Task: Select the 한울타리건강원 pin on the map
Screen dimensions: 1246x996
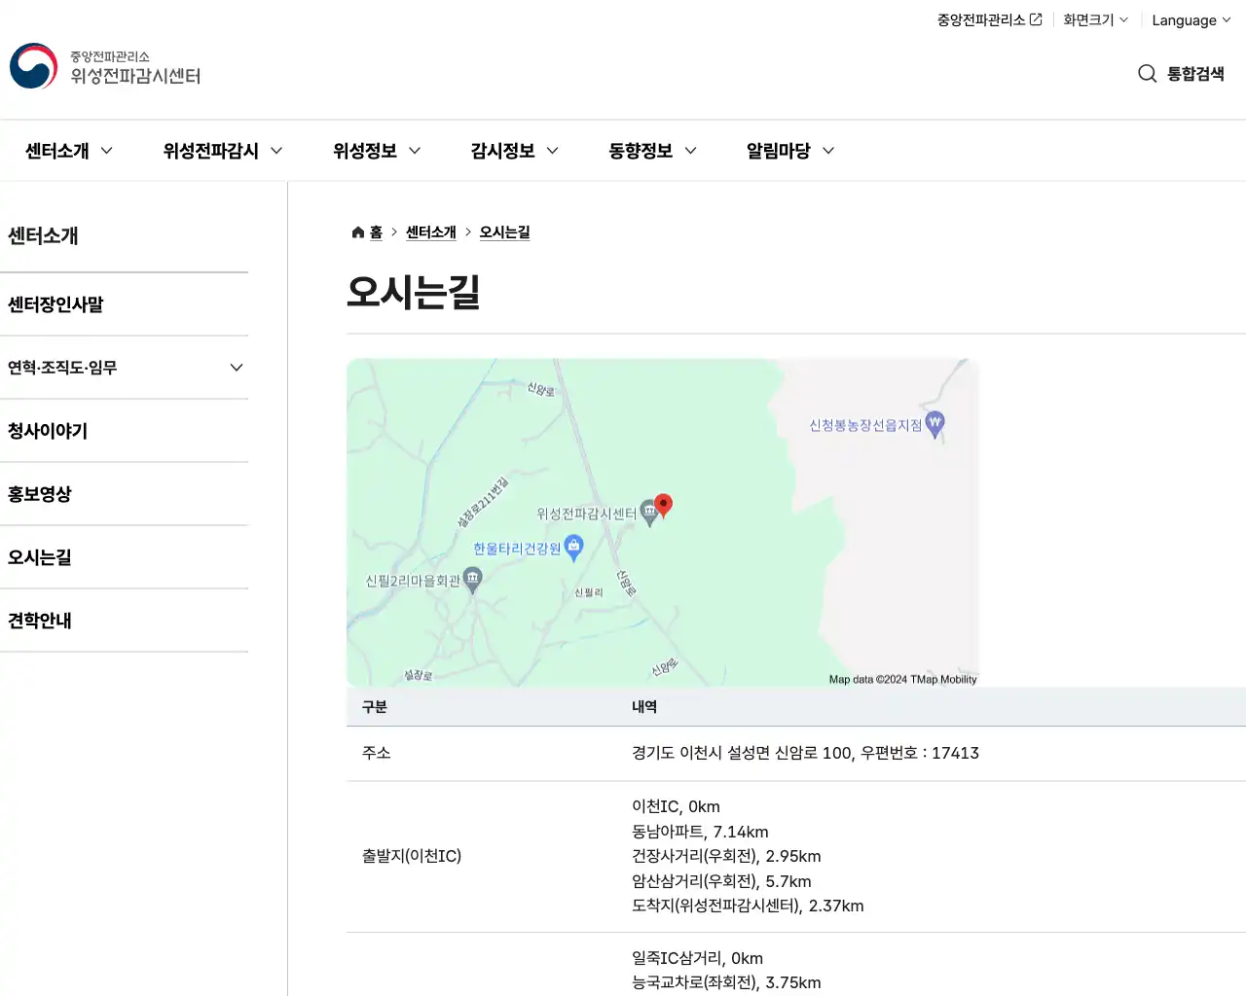Action: point(573,547)
